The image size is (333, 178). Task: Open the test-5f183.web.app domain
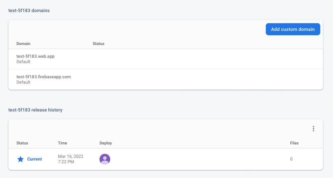click(35, 56)
